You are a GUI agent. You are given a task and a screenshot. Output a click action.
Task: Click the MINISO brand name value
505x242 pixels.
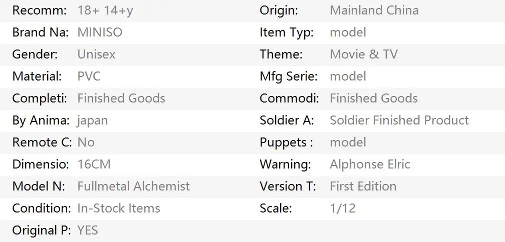pyautogui.click(x=100, y=32)
